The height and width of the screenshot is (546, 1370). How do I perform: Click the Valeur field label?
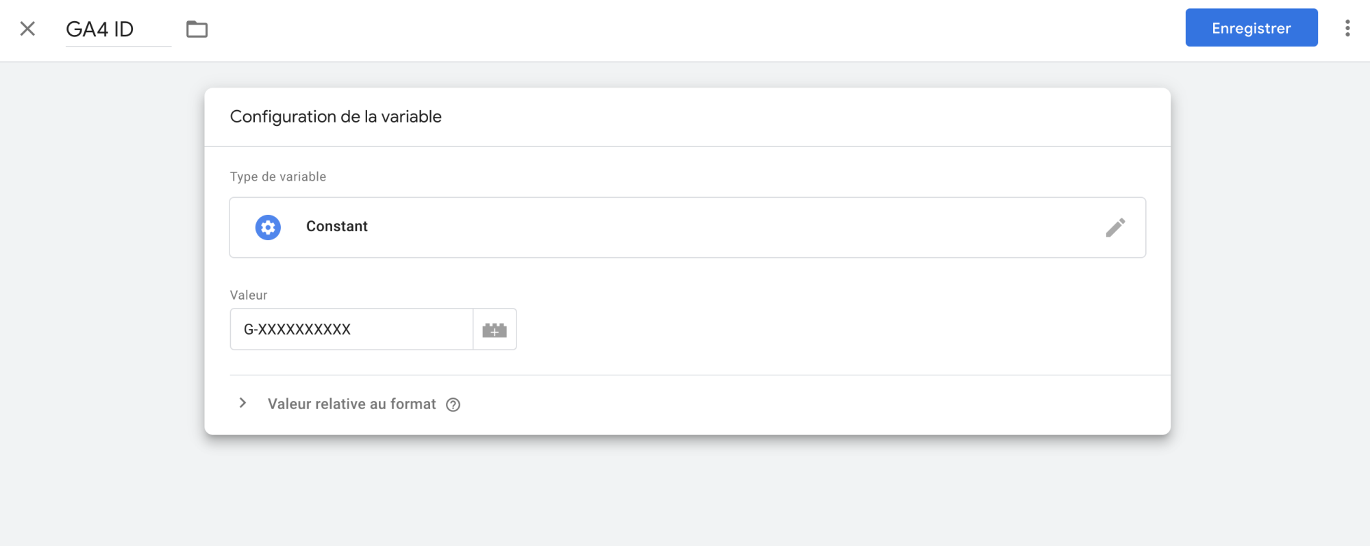(248, 295)
